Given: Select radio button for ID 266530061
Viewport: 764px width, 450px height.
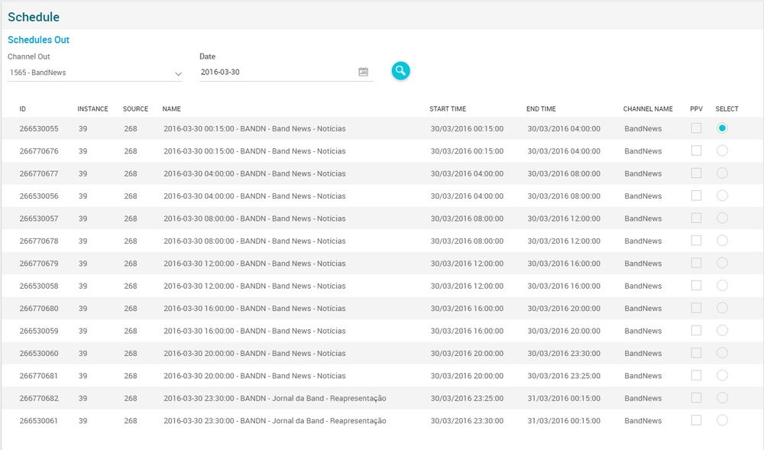Looking at the screenshot, I should point(722,420).
